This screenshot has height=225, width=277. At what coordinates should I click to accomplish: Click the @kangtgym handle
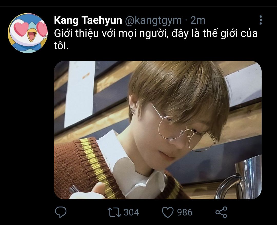point(153,21)
